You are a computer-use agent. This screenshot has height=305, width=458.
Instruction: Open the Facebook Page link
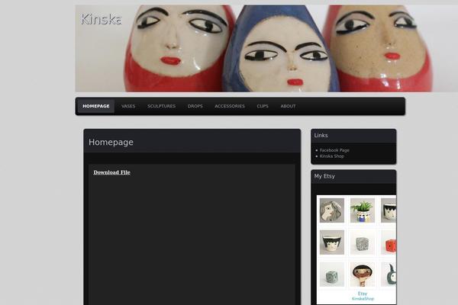tap(334, 150)
